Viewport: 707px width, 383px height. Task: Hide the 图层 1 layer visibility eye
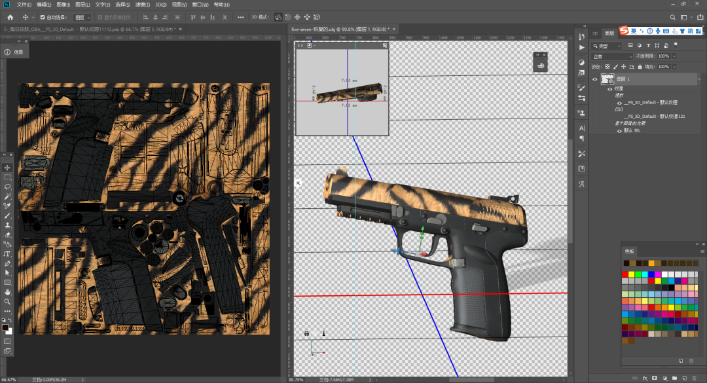(x=594, y=79)
